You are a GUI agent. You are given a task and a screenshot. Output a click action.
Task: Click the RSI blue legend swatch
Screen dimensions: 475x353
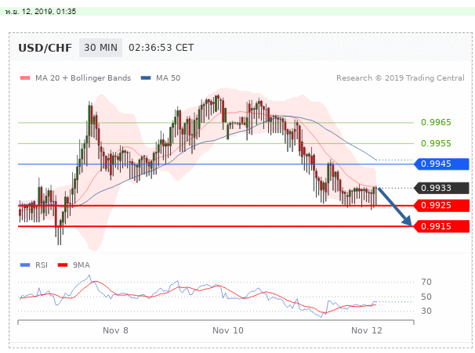pos(25,265)
